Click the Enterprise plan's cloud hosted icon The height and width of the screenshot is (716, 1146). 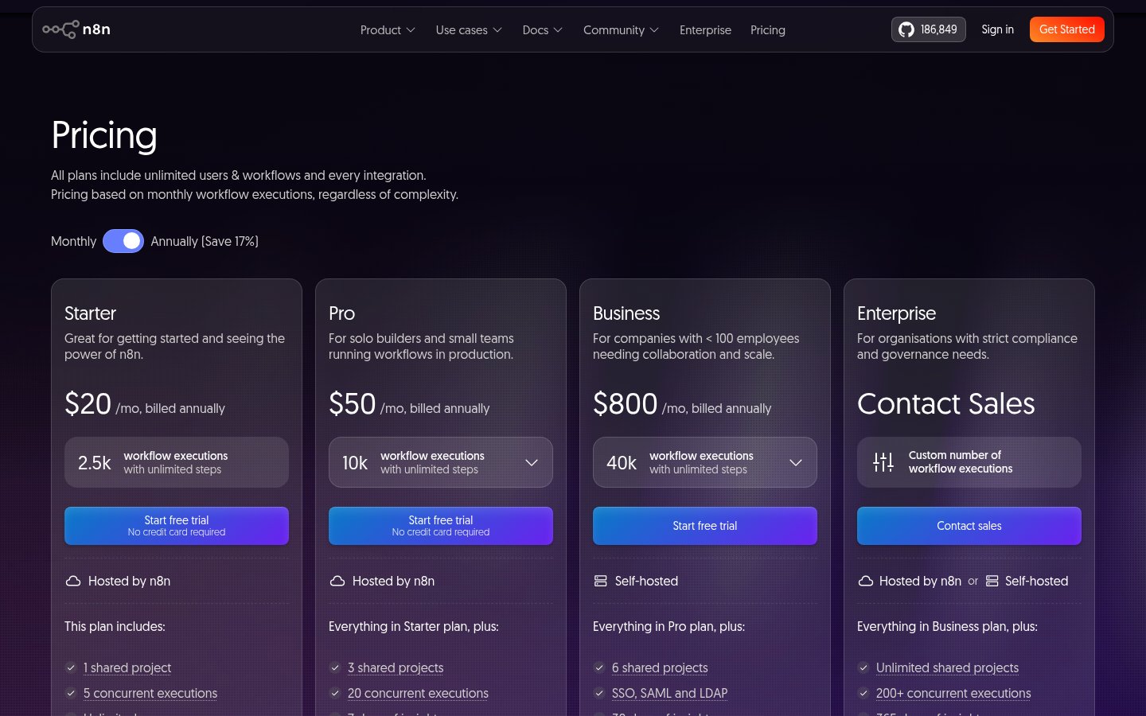coord(866,581)
